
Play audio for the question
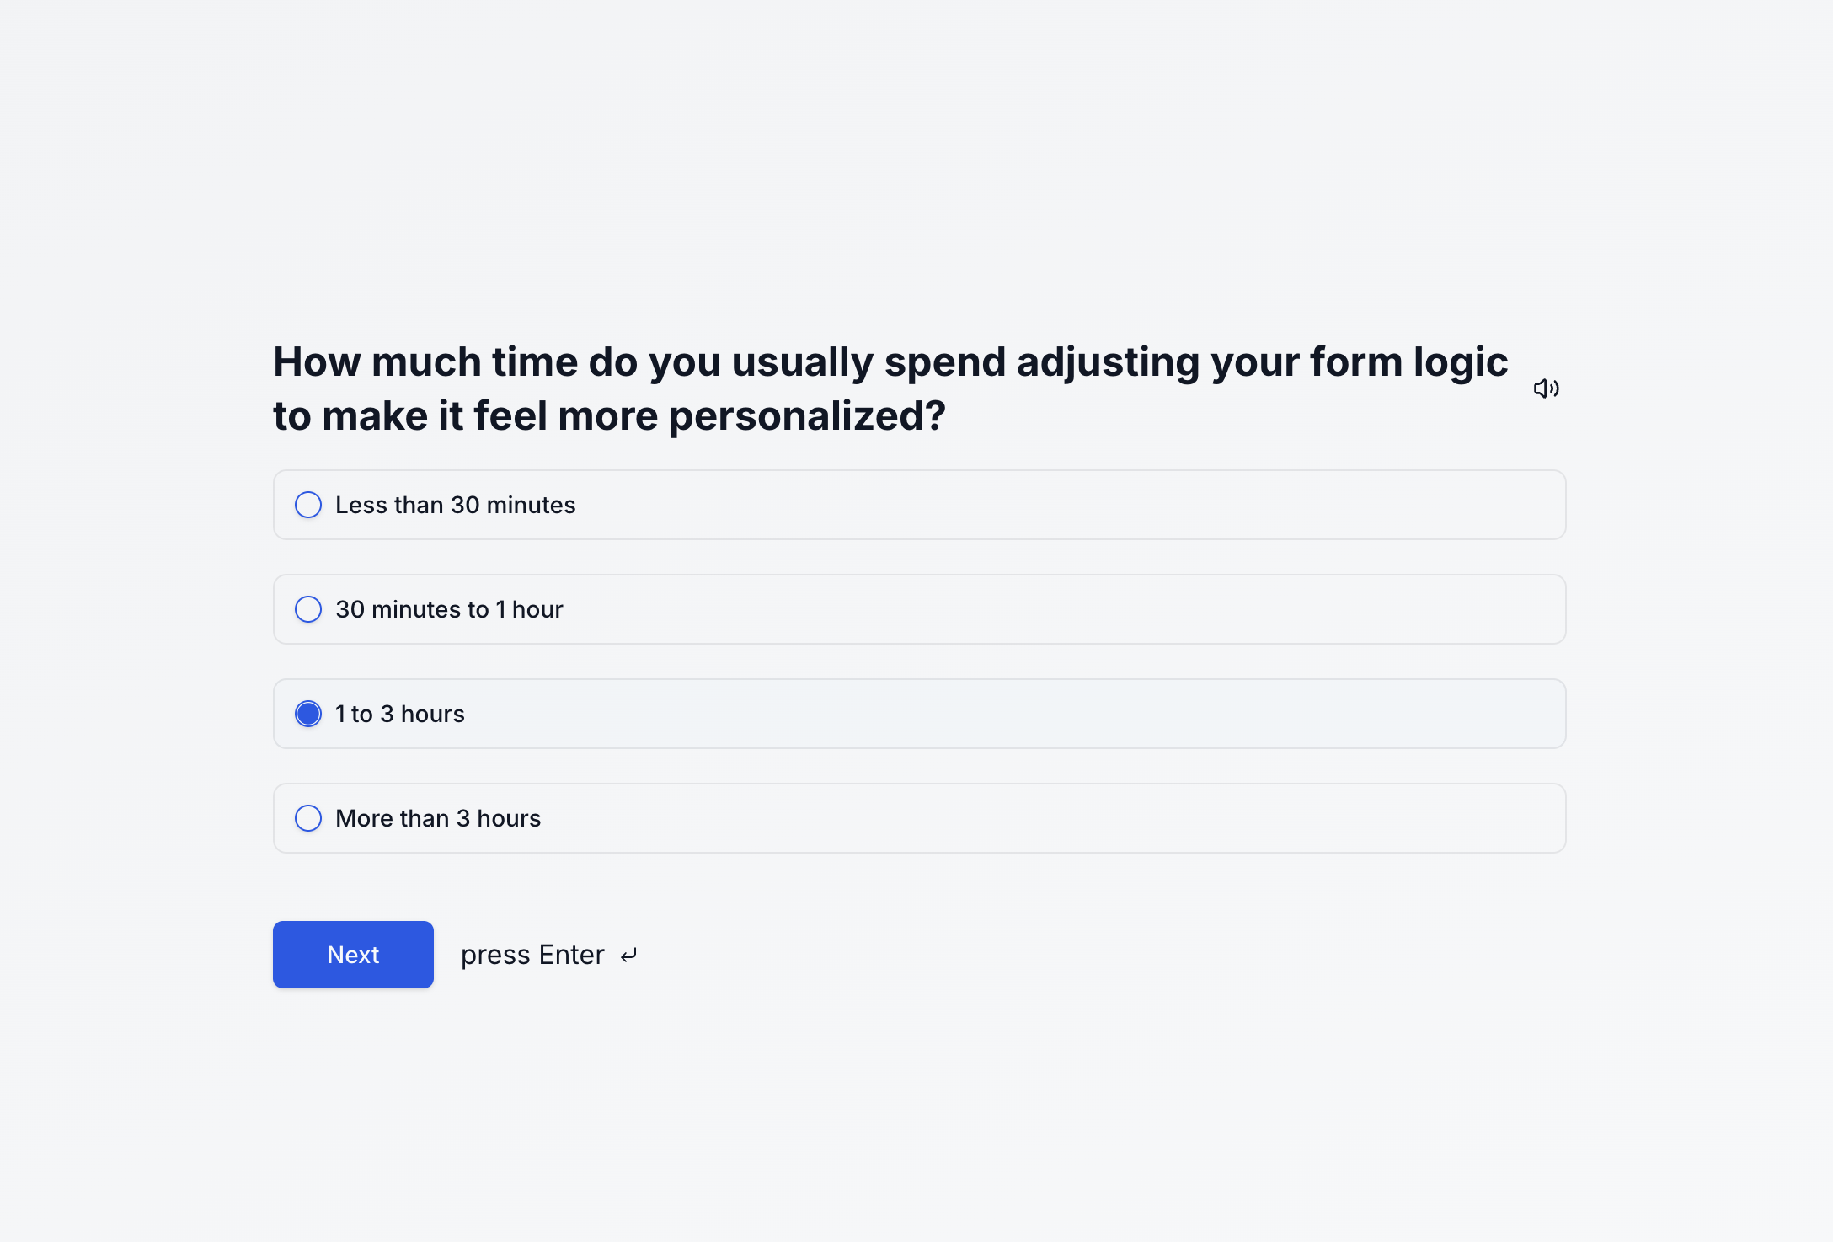1546,388
